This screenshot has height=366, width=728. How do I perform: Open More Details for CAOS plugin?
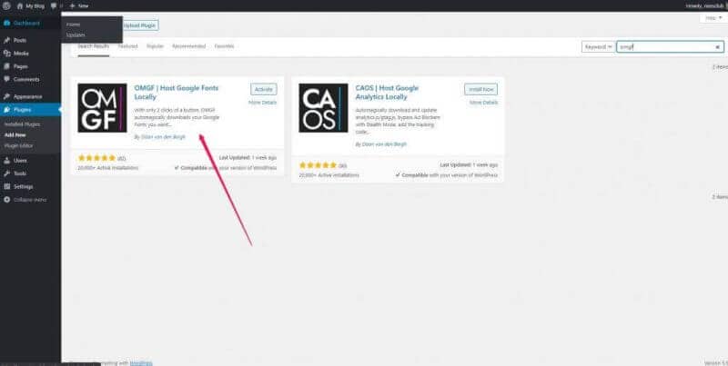click(x=483, y=103)
